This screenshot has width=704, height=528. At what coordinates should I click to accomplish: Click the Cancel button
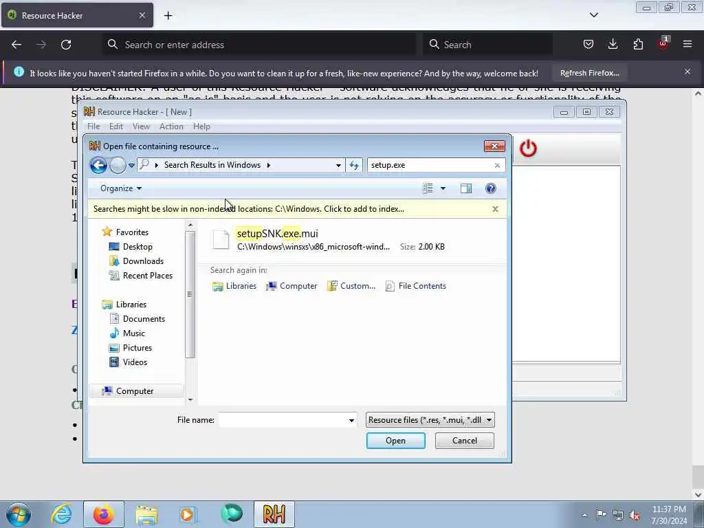coord(464,441)
